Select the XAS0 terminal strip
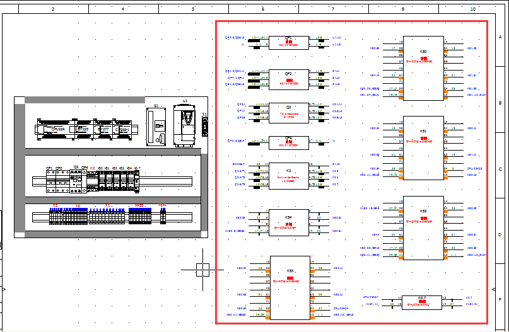Viewport: 509px width, 332px height. [x=140, y=216]
